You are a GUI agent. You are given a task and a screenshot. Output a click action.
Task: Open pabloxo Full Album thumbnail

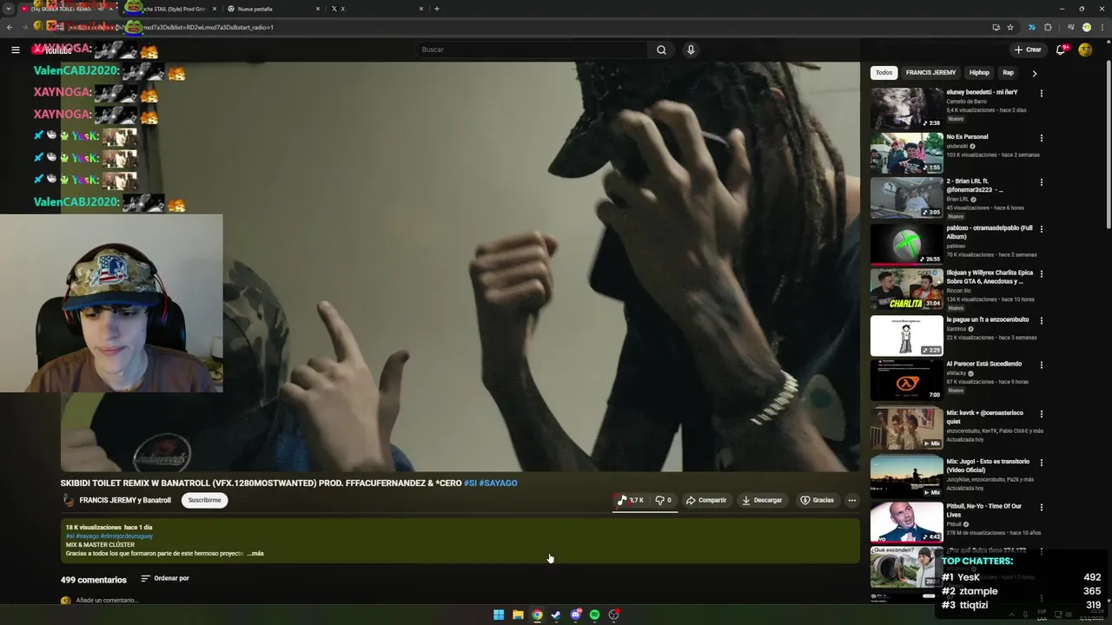906,244
